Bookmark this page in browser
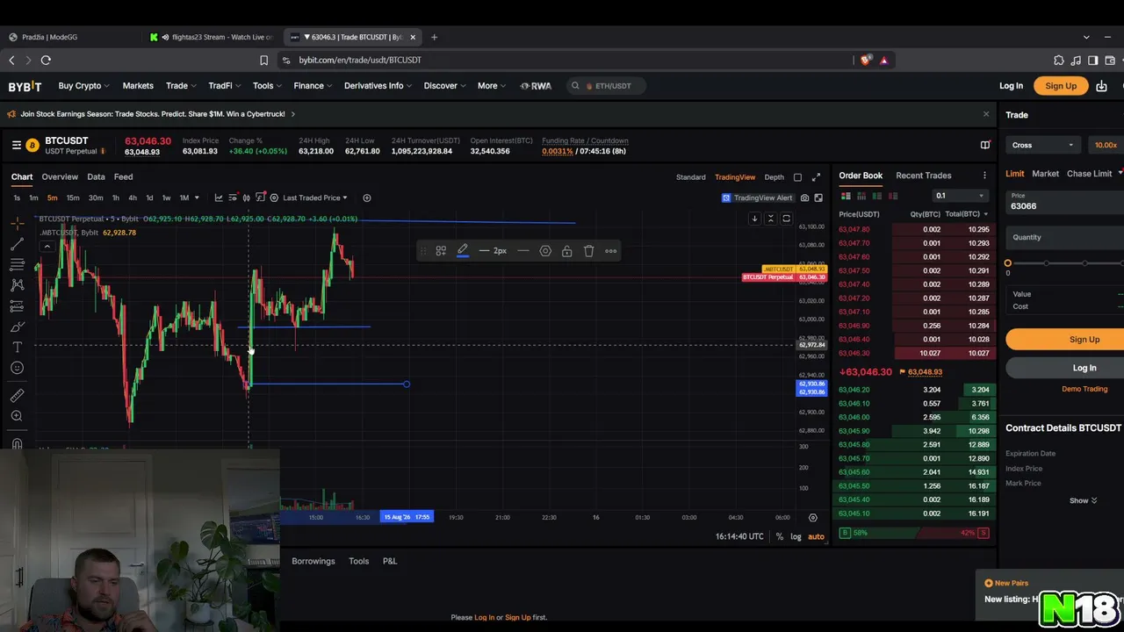Screen dimensions: 1124x632 pos(263,60)
